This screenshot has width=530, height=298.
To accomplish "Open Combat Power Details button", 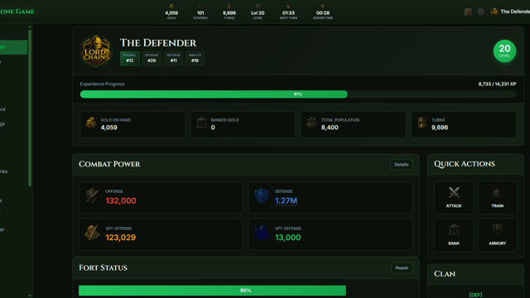I will pyautogui.click(x=401, y=165).
